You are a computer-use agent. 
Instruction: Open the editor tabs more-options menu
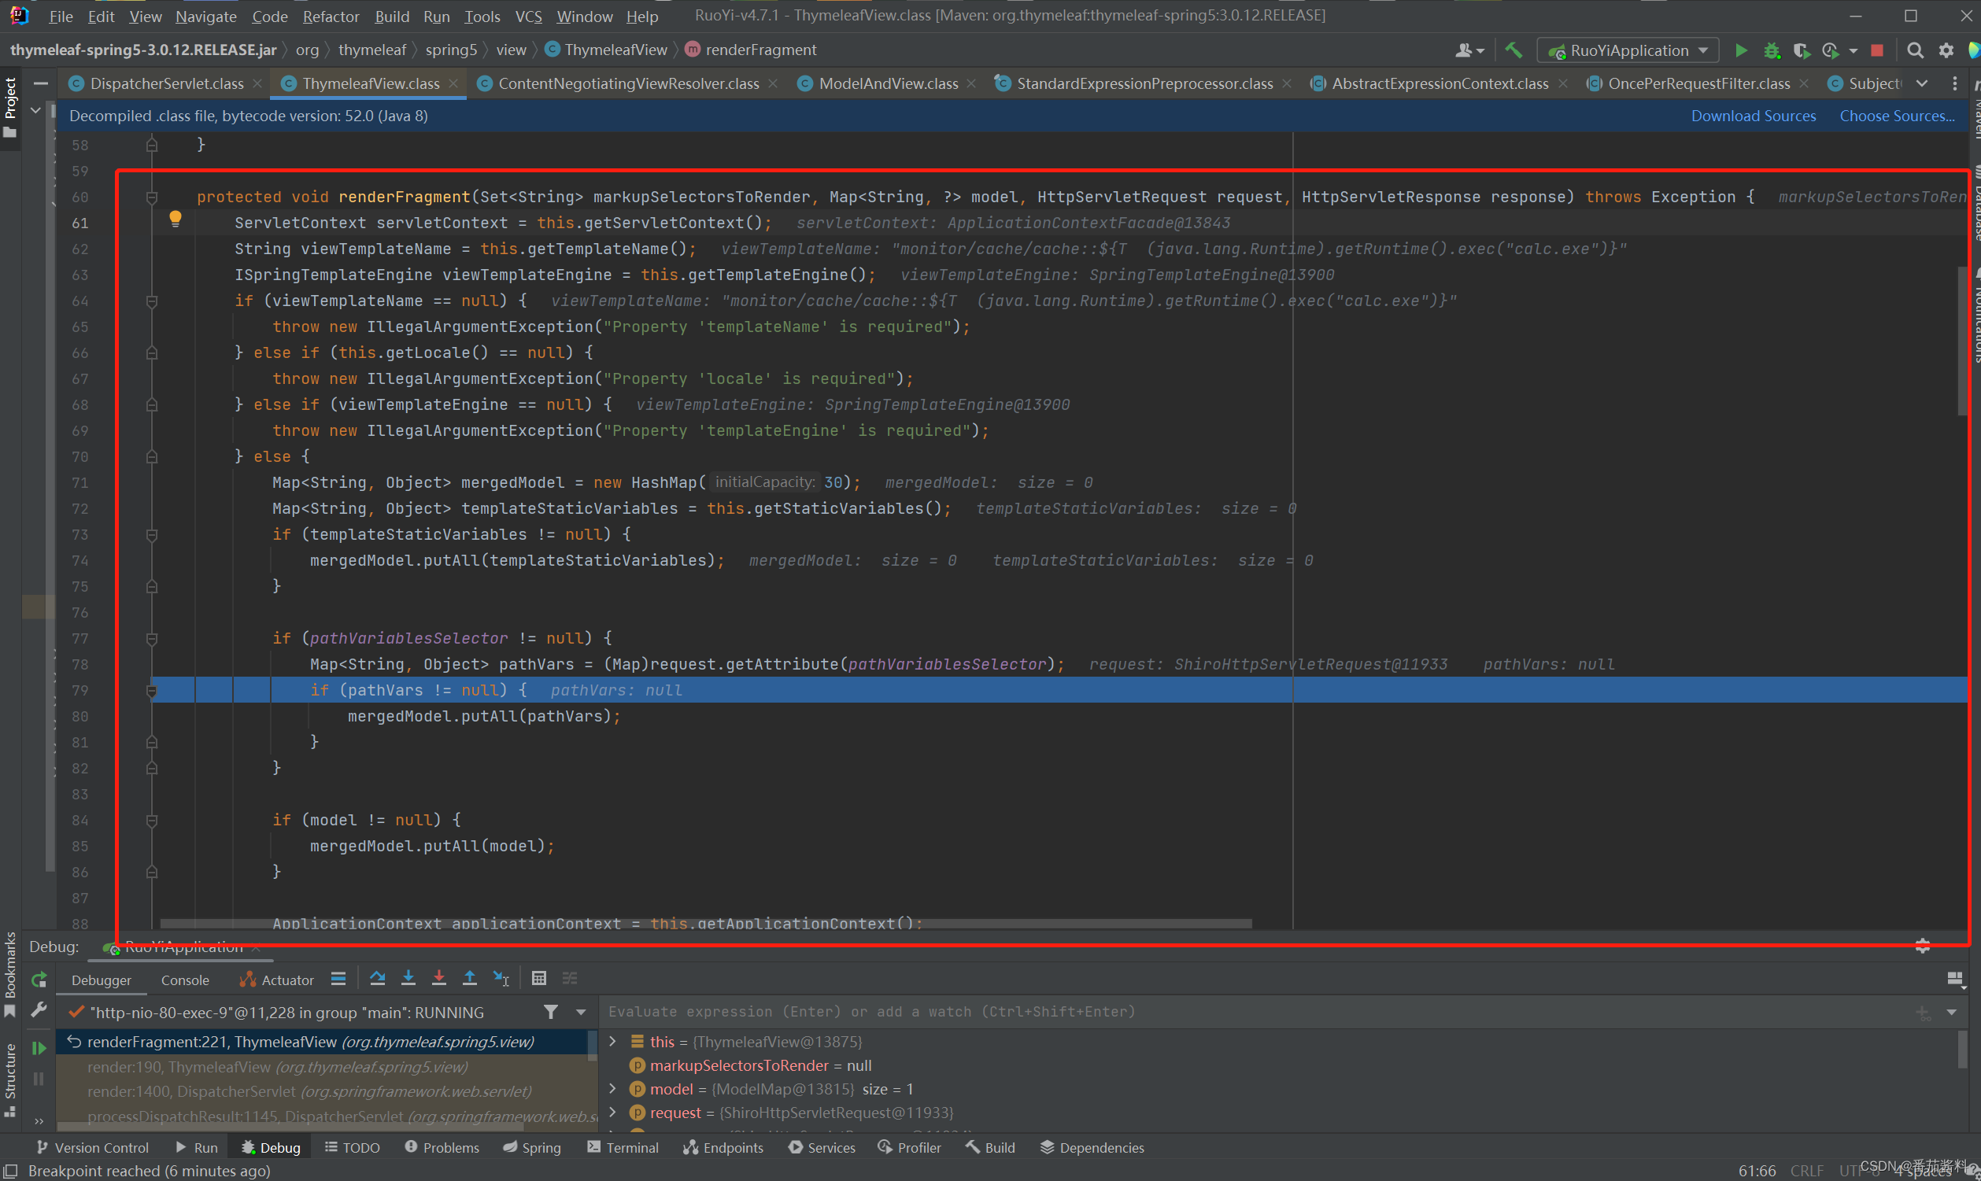(x=1955, y=83)
